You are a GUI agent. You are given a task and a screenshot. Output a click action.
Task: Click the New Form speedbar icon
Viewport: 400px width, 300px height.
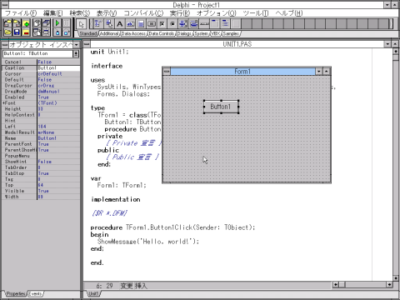46,32
